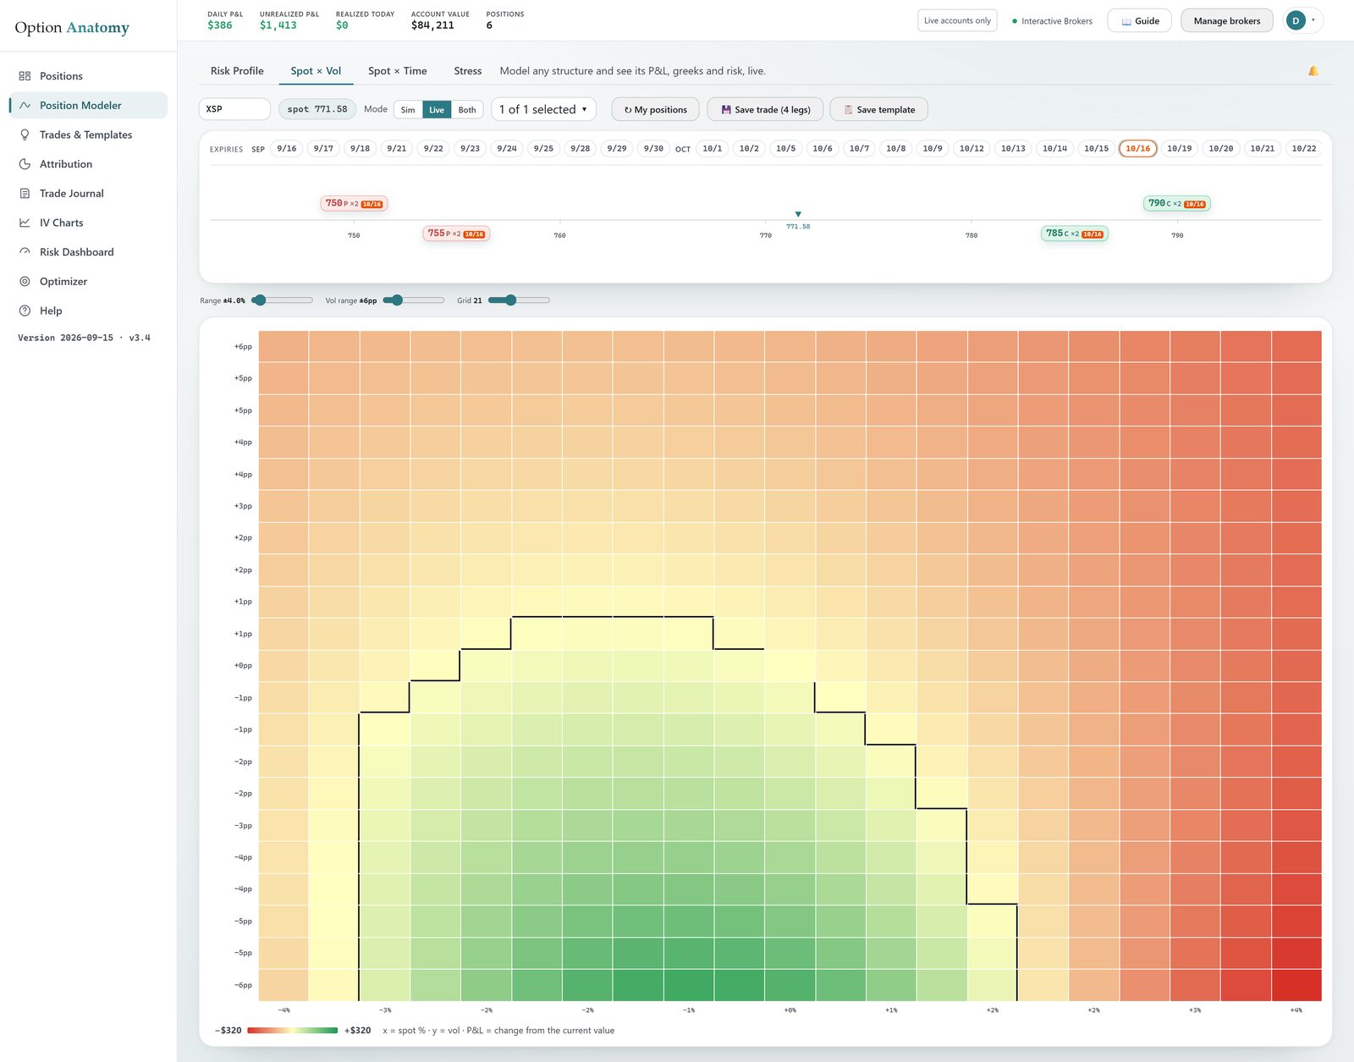
Task: Adjust the Grid slider handle
Action: click(510, 300)
